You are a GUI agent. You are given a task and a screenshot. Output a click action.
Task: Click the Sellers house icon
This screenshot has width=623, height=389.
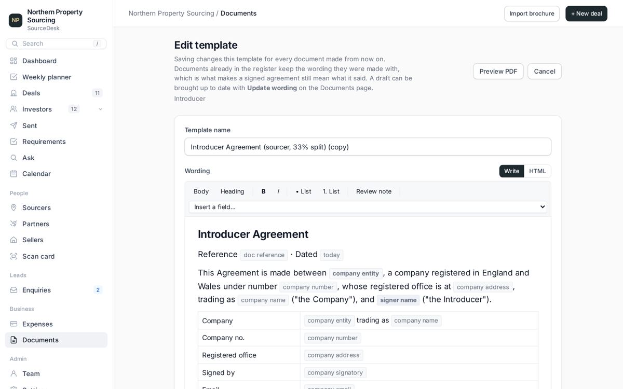[14, 240]
